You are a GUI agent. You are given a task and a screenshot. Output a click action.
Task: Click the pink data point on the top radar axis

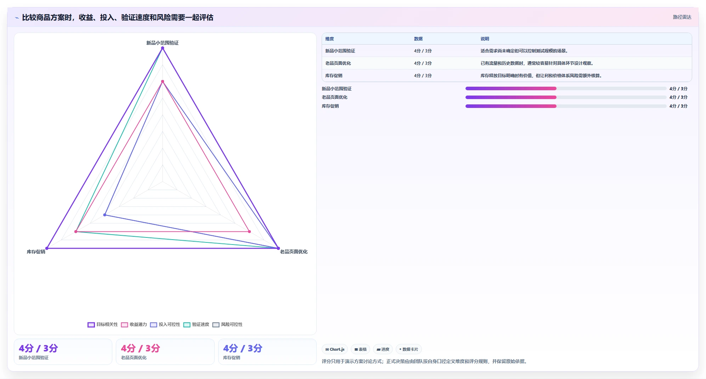click(163, 82)
